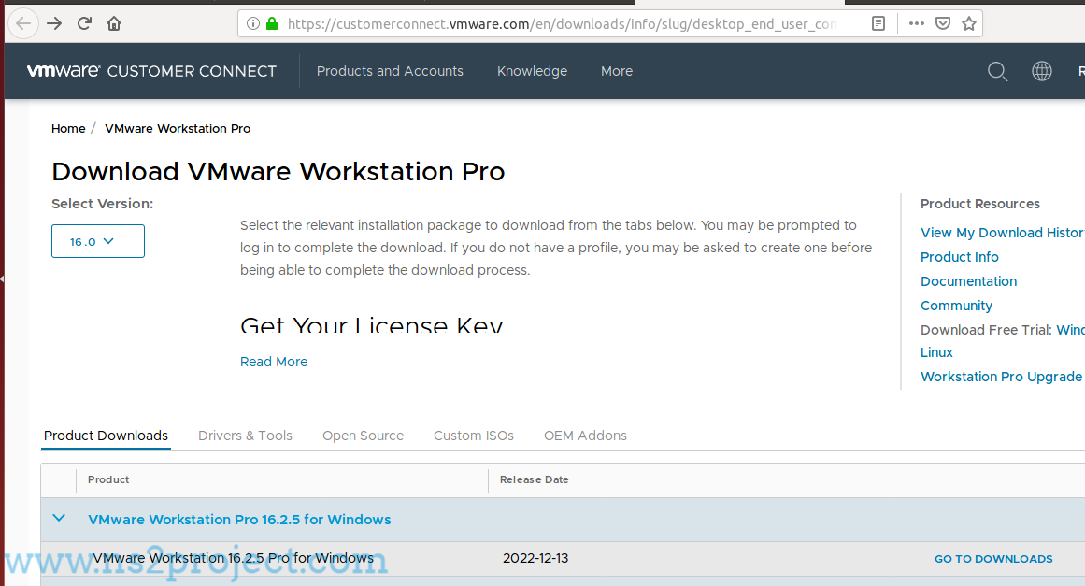This screenshot has height=586, width=1085.
Task: Click the Read More link
Action: [x=273, y=362]
